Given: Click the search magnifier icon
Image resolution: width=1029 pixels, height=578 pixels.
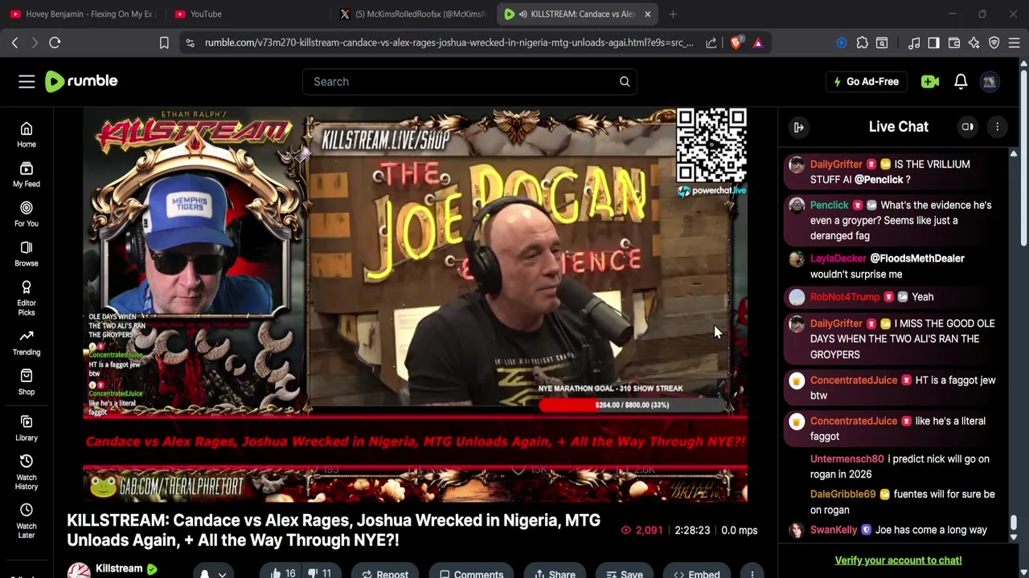Looking at the screenshot, I should (625, 81).
